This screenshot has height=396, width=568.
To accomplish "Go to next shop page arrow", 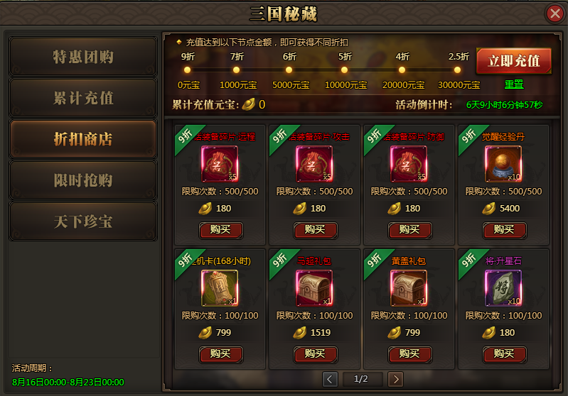I will [x=395, y=379].
